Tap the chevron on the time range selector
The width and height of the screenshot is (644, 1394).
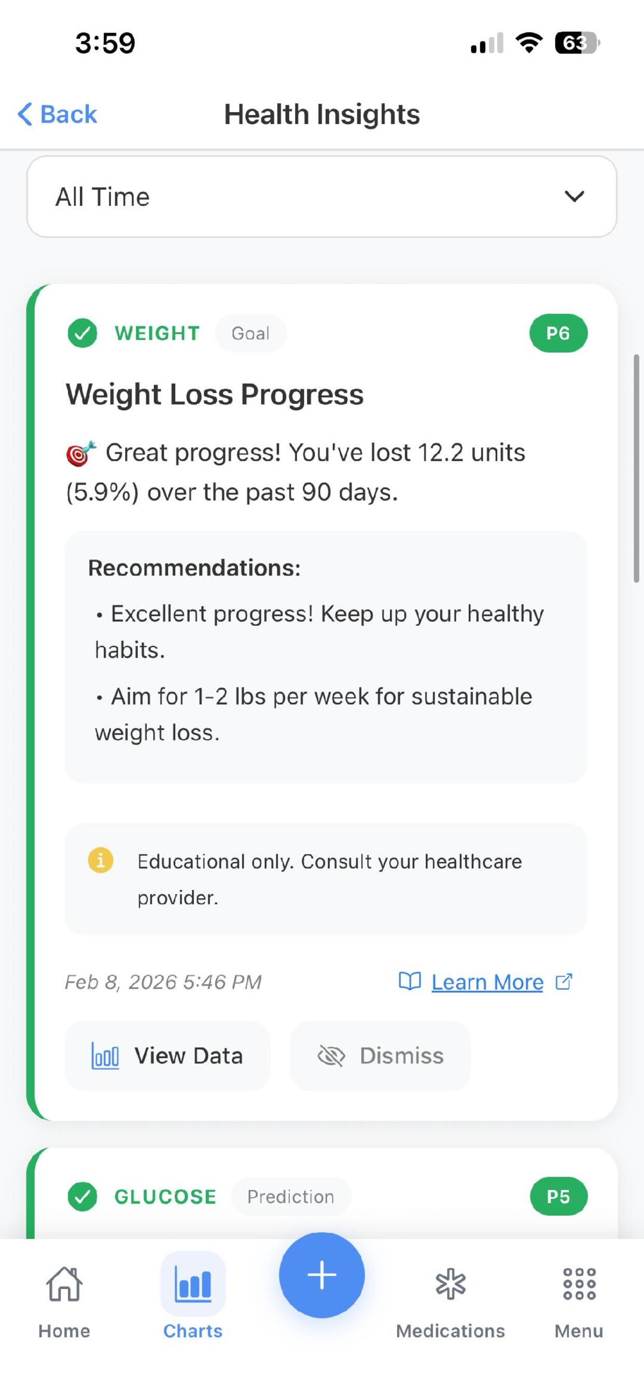click(x=575, y=197)
